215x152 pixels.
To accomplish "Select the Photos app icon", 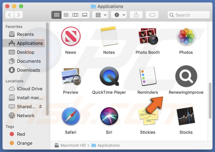I will click(186, 36).
